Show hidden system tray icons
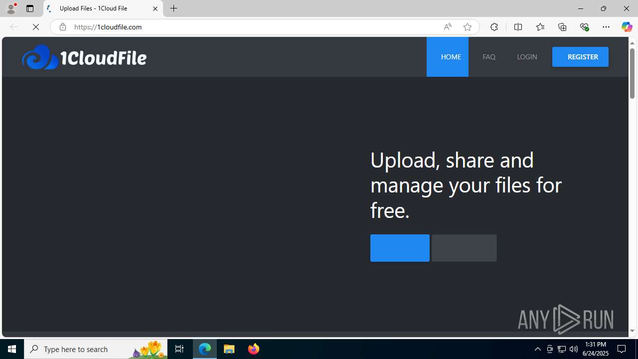Image resolution: width=638 pixels, height=359 pixels. pos(537,349)
